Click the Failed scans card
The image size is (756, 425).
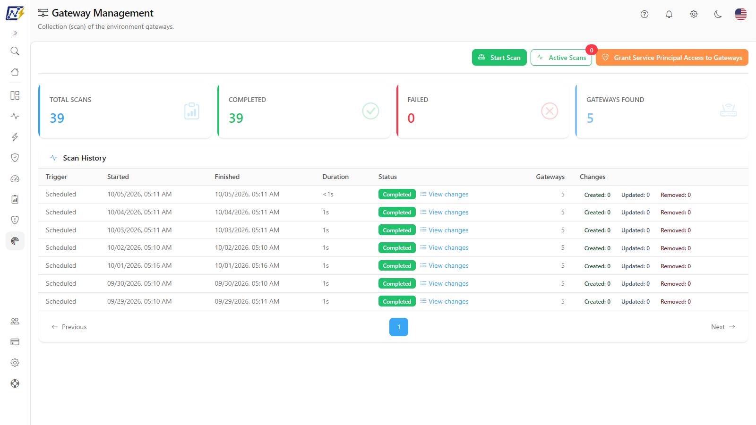(483, 111)
